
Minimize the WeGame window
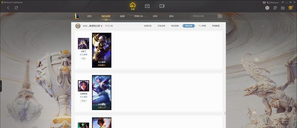[x=287, y=2]
